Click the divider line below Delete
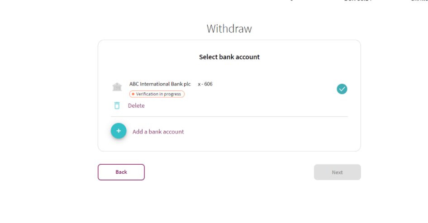This screenshot has width=428, height=223. point(229,117)
